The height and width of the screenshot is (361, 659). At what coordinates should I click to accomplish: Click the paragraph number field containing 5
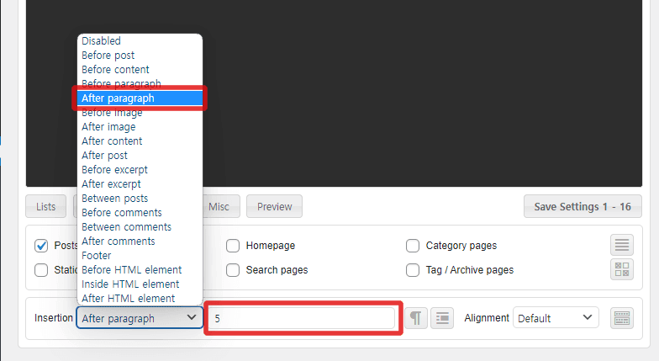pos(303,318)
